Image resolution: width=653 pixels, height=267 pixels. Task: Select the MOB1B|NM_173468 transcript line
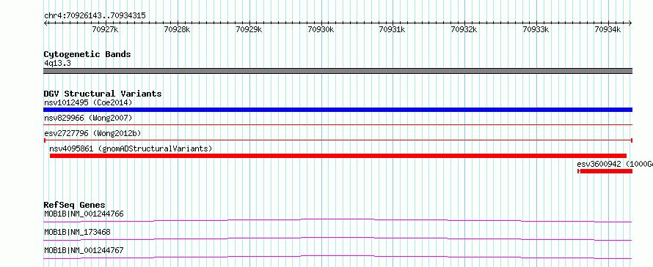tap(338, 238)
